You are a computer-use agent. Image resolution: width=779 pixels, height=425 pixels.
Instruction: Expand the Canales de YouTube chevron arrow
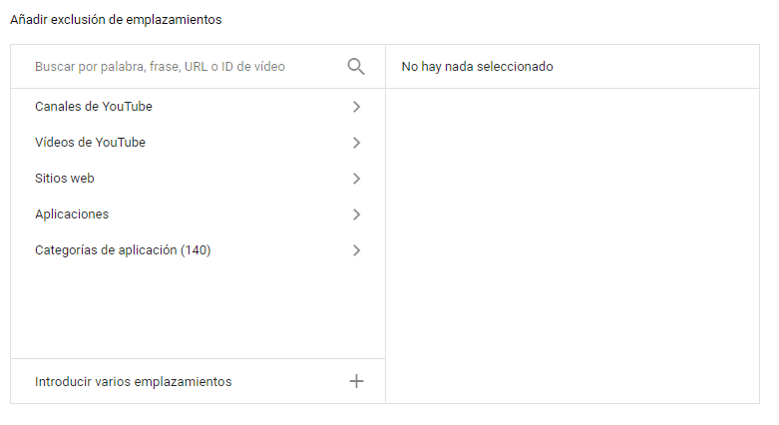point(356,107)
